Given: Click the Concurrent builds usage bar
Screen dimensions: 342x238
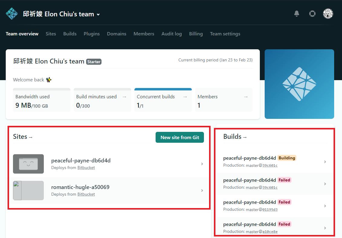Looking at the screenshot, I should pos(163,89).
